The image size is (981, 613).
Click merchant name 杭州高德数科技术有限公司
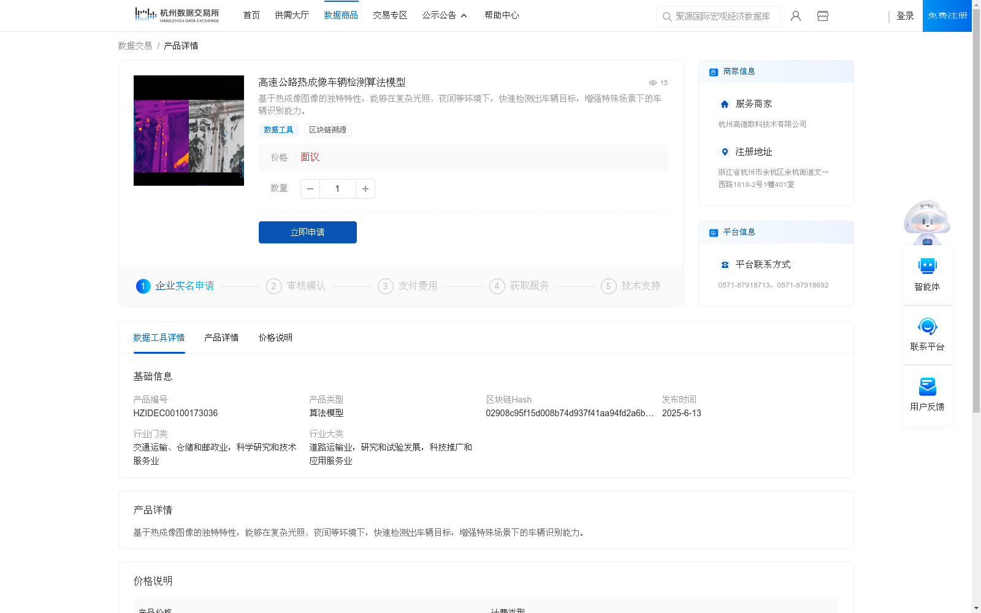(x=762, y=124)
